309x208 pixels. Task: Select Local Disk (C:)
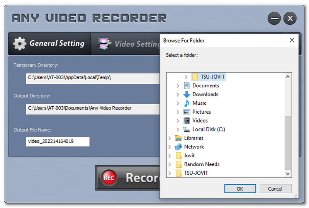point(209,129)
